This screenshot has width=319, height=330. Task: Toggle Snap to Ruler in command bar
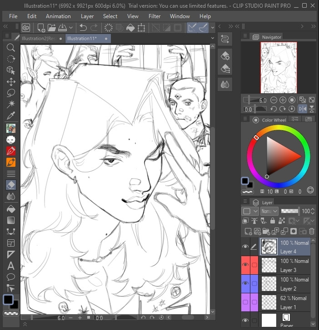click(x=192, y=28)
